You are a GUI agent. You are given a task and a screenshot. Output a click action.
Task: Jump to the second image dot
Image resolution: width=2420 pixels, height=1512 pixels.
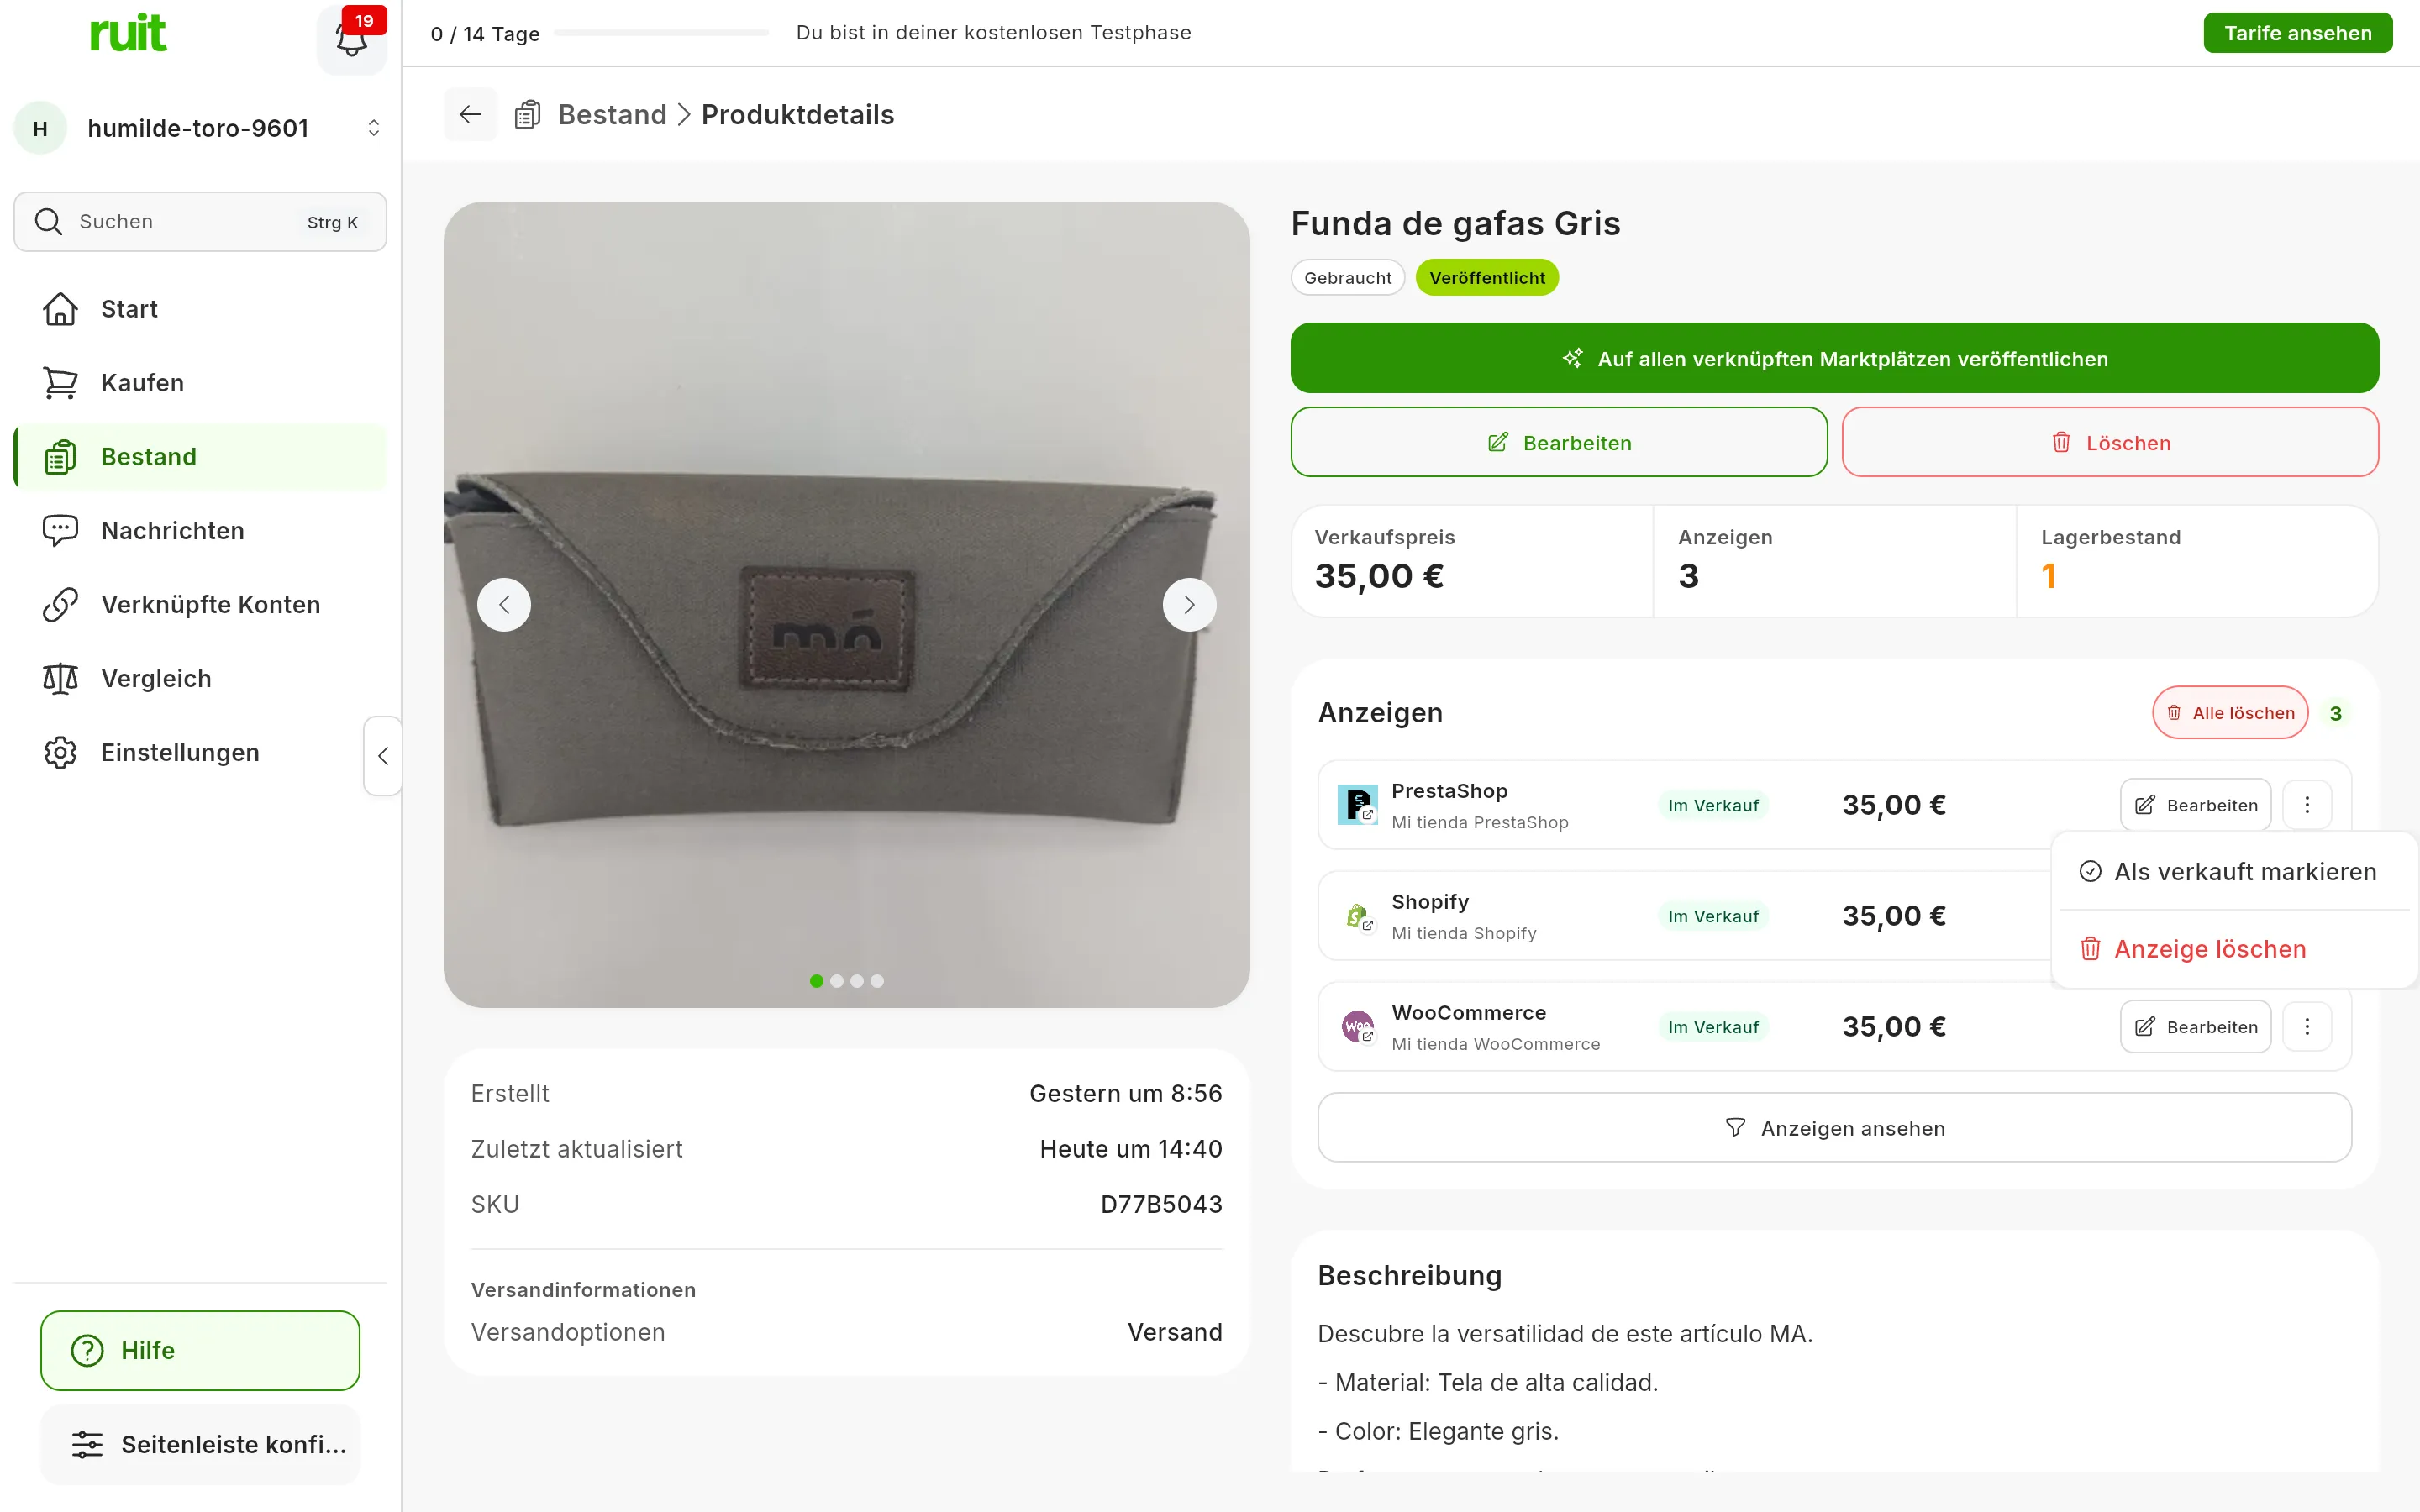[837, 981]
